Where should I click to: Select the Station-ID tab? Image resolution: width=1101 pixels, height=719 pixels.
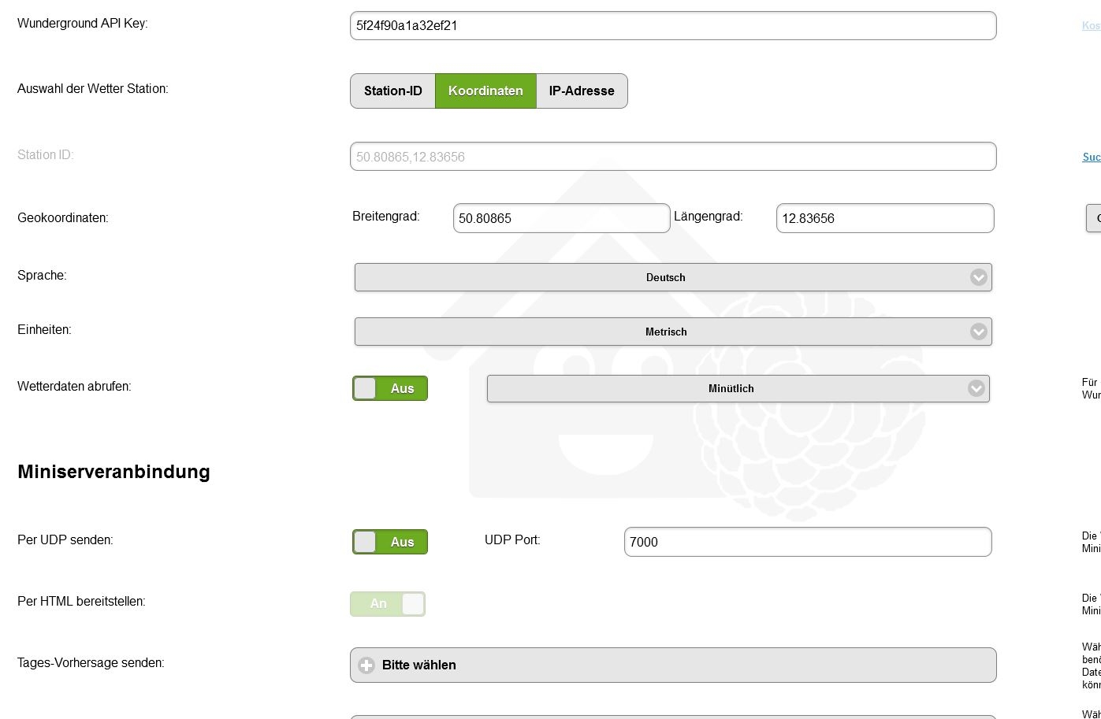393,91
